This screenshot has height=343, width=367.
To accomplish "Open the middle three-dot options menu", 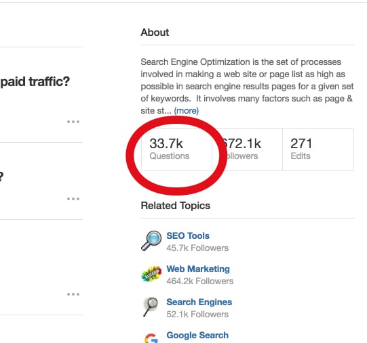I will [x=73, y=199].
